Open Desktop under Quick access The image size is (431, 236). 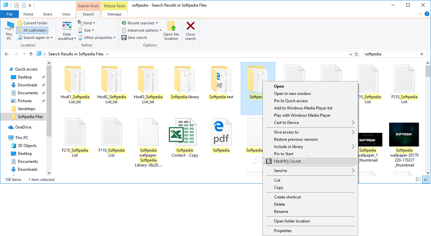[25, 77]
